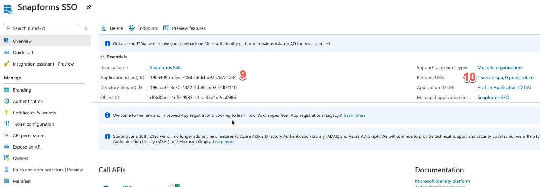
Task: Click Add an Application ID URI link
Action: (504, 87)
